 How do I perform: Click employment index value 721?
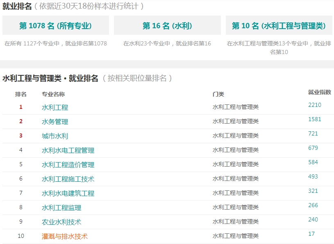click(313, 133)
